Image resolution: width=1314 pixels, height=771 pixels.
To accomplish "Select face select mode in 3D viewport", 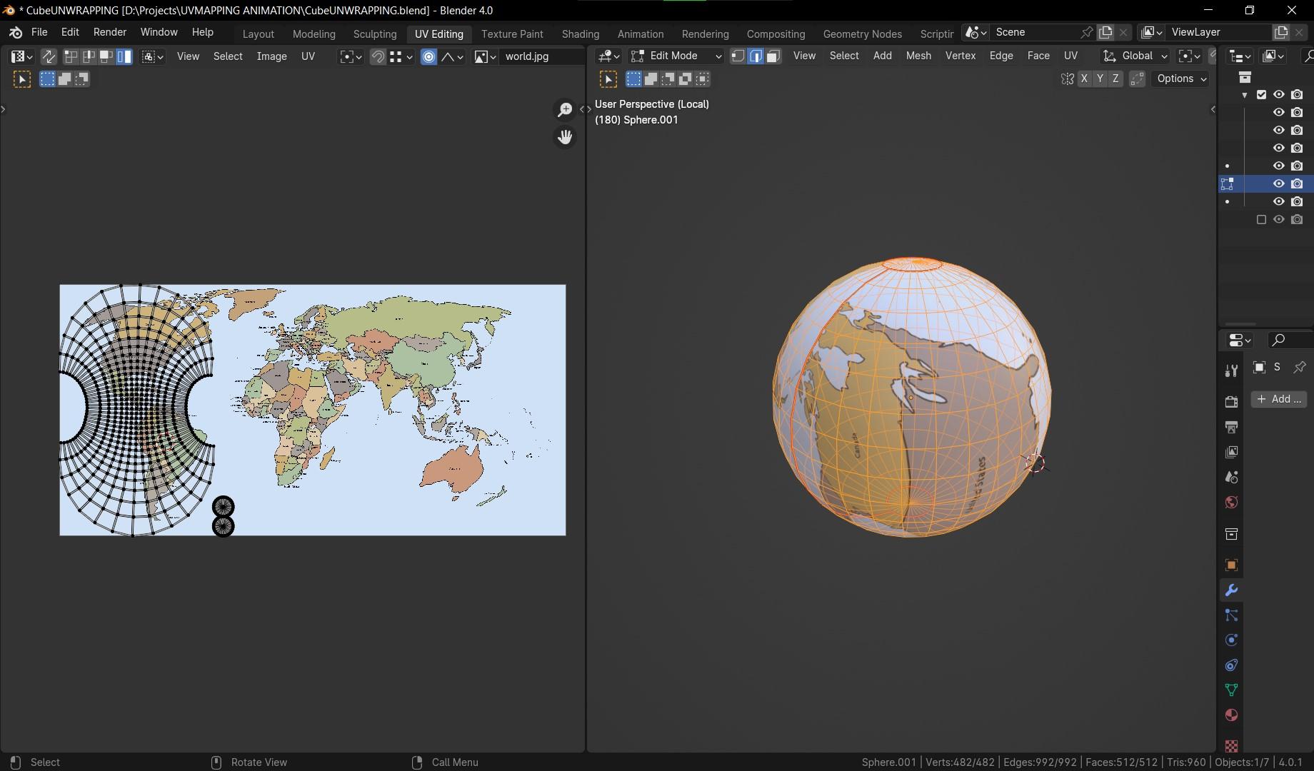I will point(773,56).
